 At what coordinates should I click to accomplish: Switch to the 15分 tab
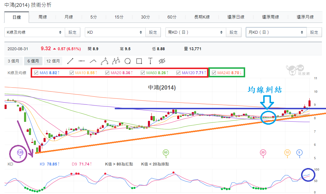point(119,17)
